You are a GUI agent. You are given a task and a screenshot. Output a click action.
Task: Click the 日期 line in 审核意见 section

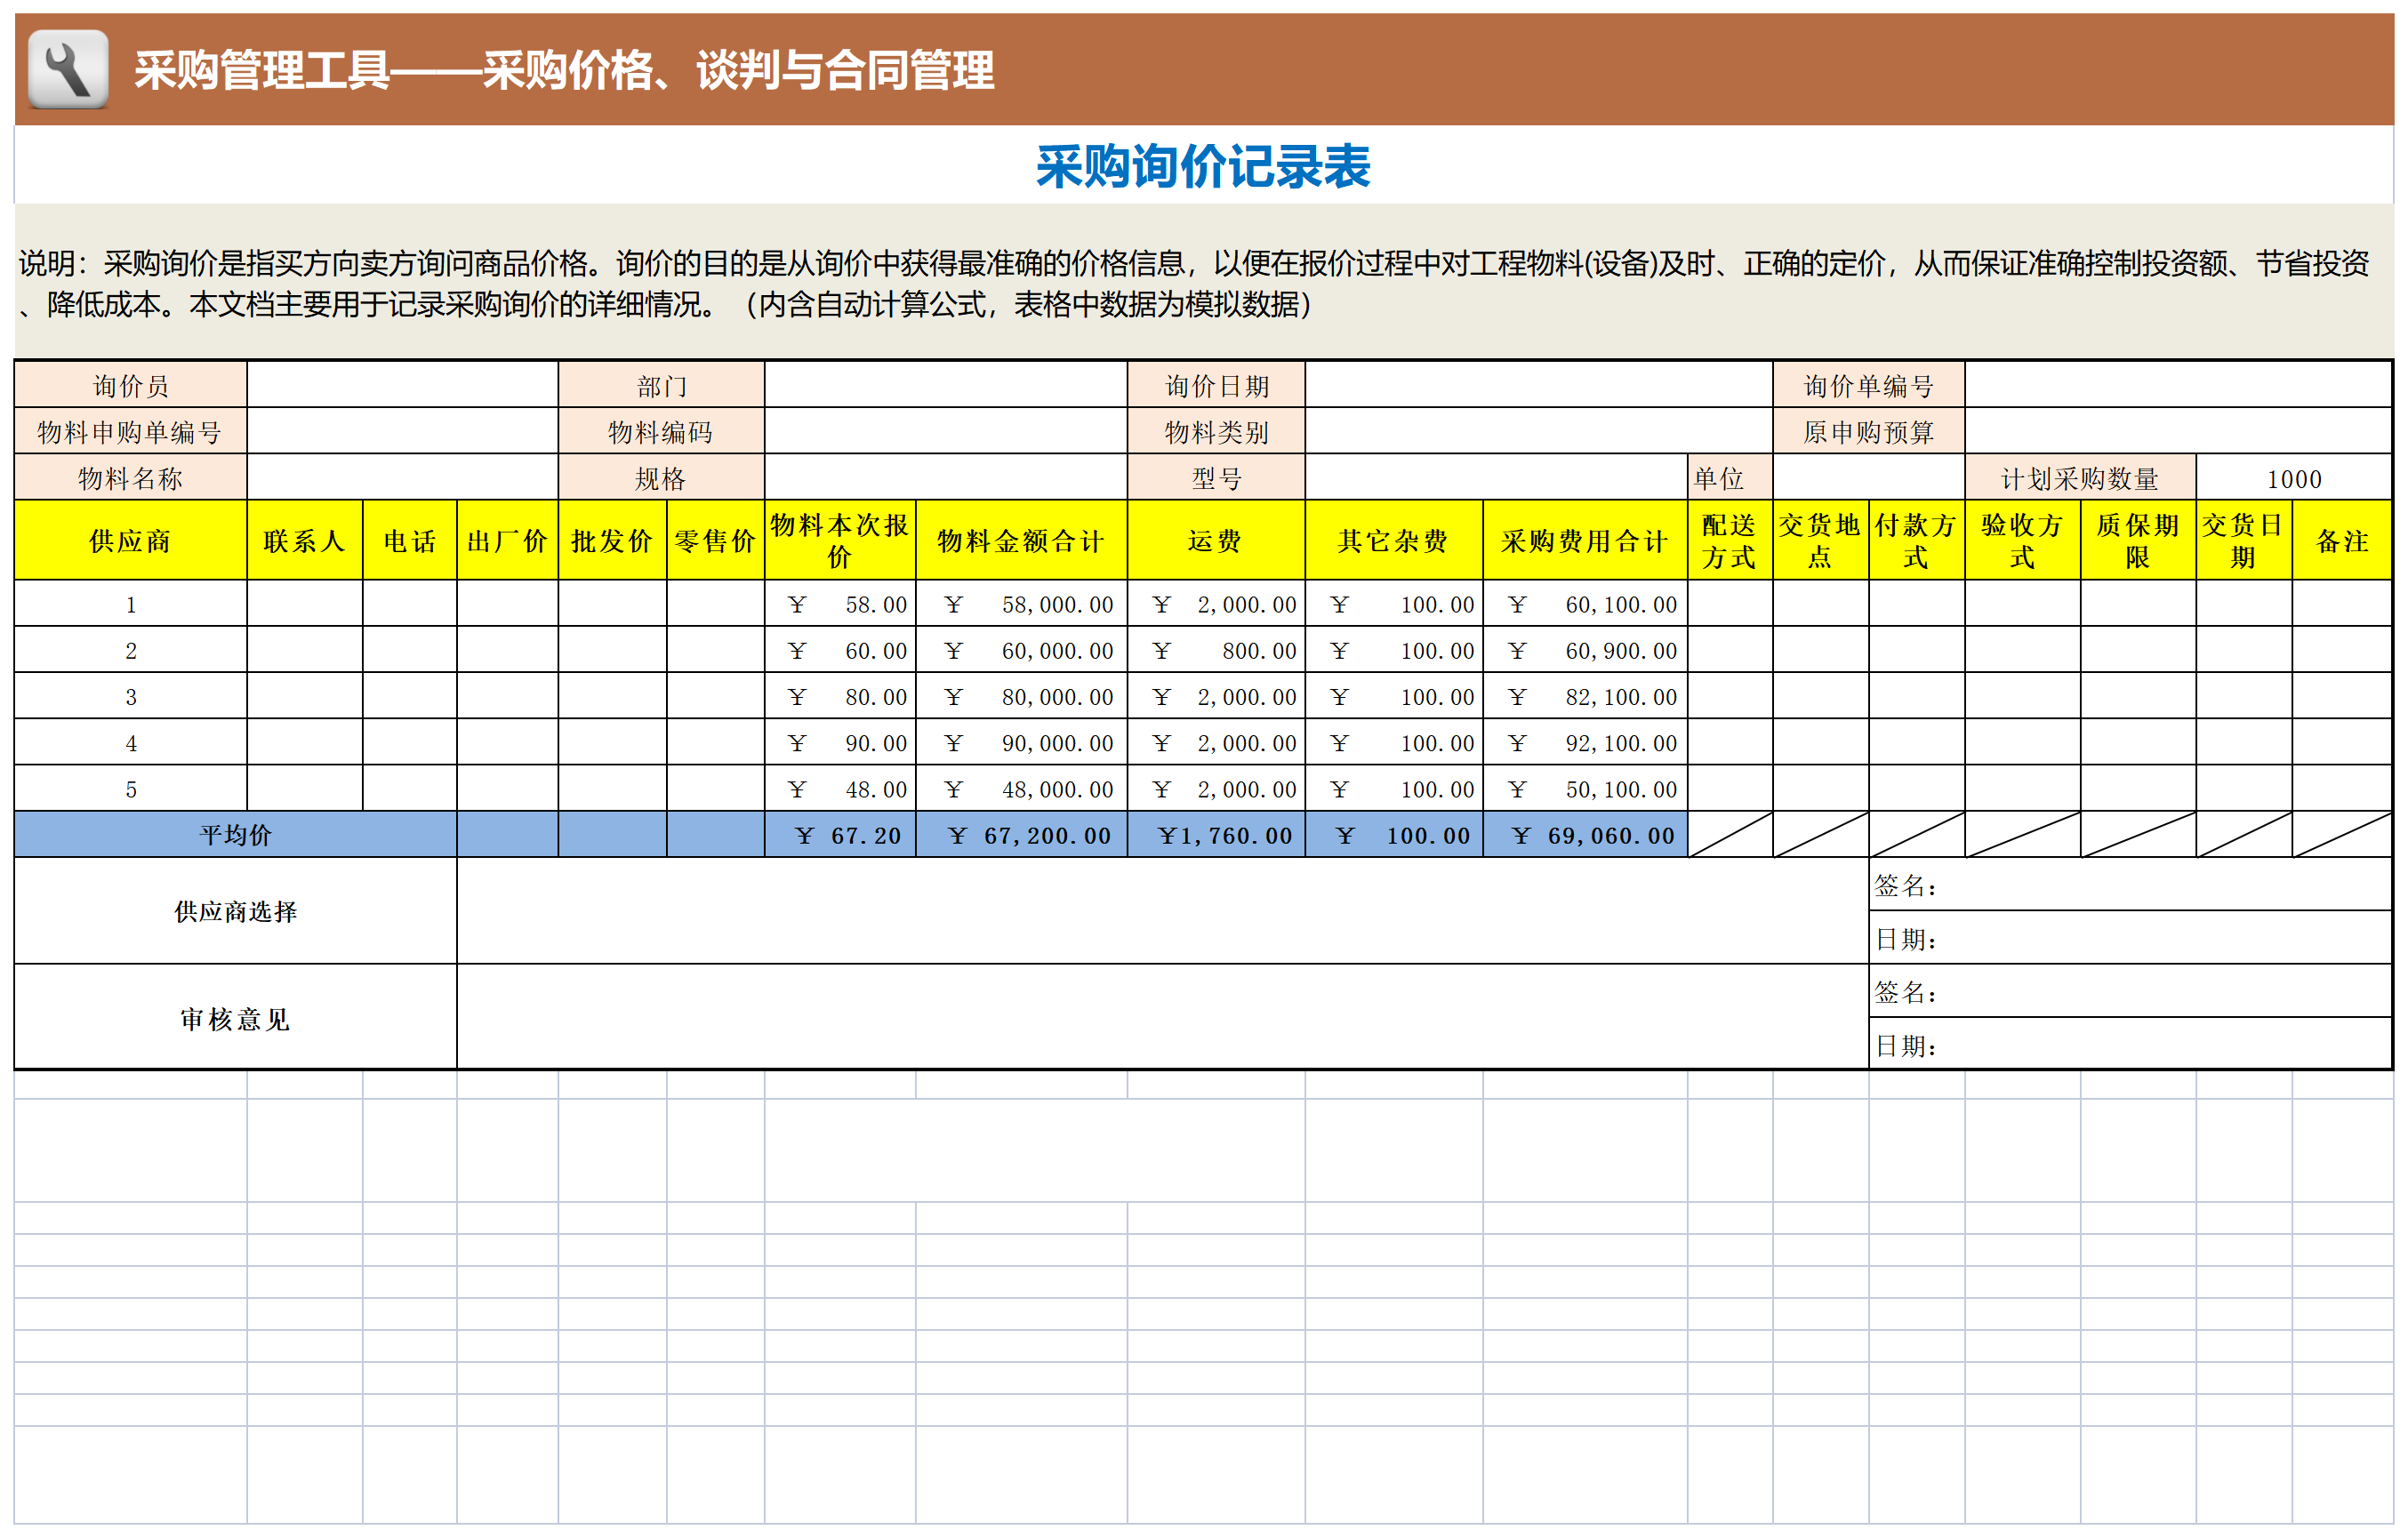point(2130,1044)
